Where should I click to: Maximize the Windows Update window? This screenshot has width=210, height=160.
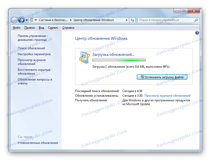[x=184, y=11]
